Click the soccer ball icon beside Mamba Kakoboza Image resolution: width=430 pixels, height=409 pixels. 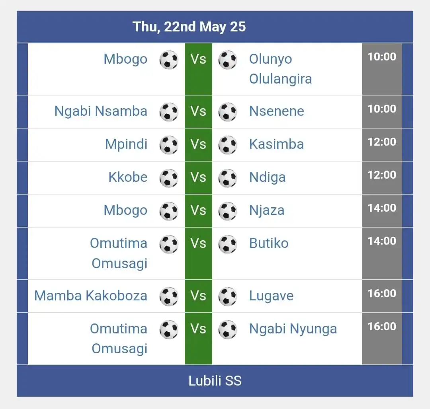[169, 296]
